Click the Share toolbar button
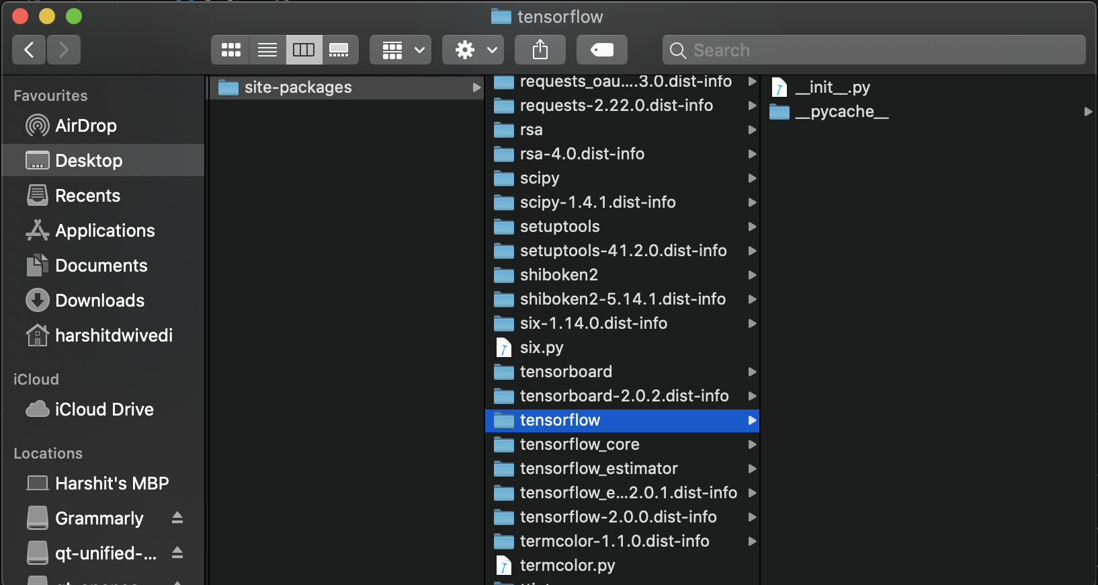 540,50
